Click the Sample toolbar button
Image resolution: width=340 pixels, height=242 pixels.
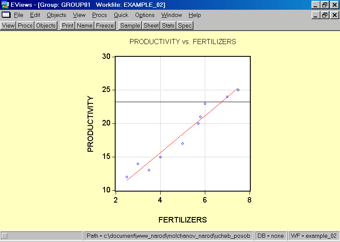pyautogui.click(x=130, y=25)
